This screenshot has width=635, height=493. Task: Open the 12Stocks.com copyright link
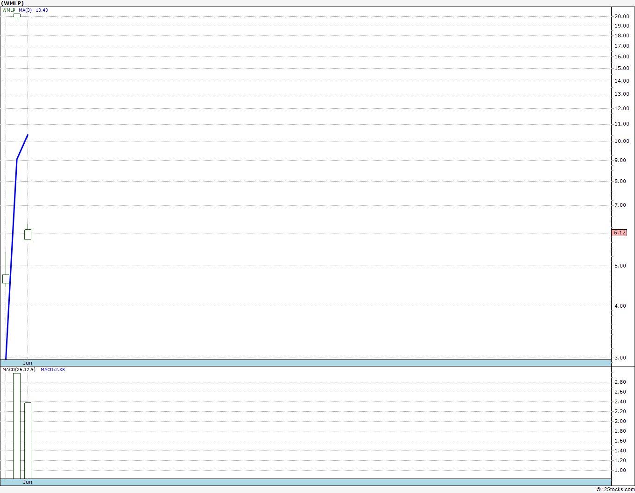615,489
